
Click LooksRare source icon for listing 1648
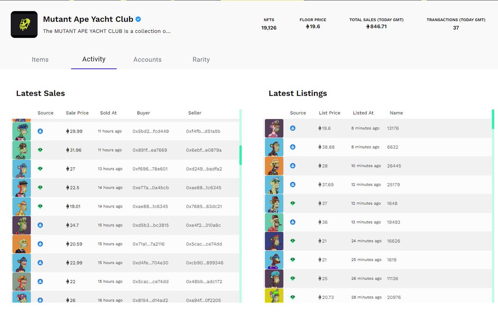(293, 203)
